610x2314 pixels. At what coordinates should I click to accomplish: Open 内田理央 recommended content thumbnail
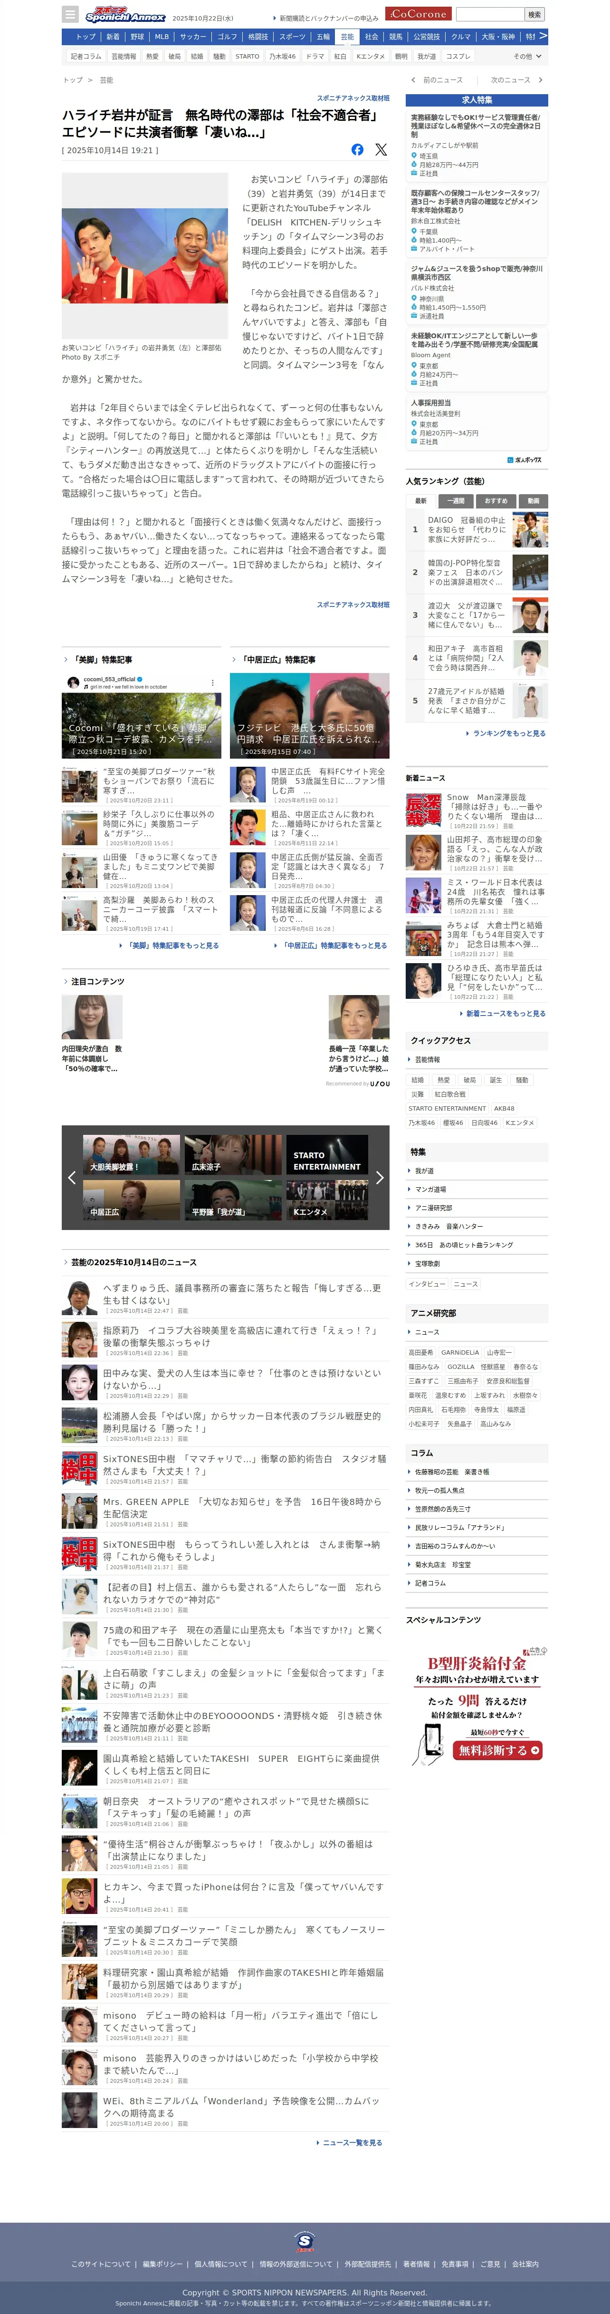[92, 1017]
